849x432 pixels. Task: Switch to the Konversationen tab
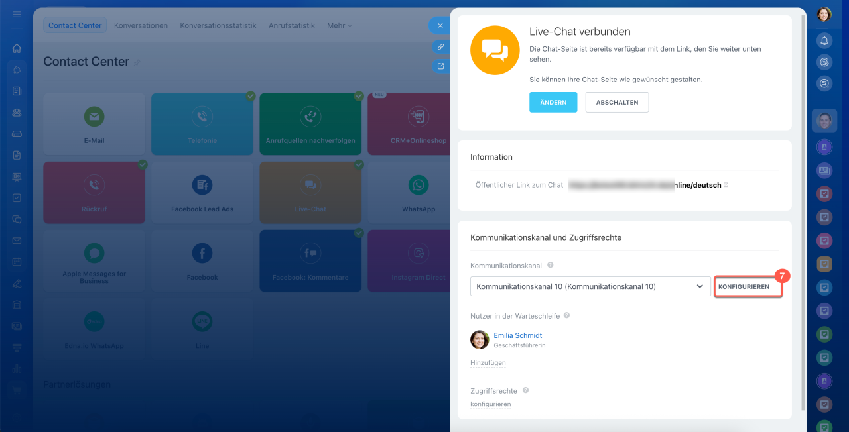pyautogui.click(x=141, y=25)
